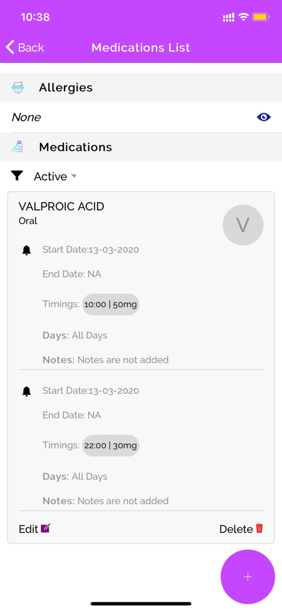Tap the 22:00 30mg timing pill
Viewport: 282px width, 611px height.
(110, 445)
